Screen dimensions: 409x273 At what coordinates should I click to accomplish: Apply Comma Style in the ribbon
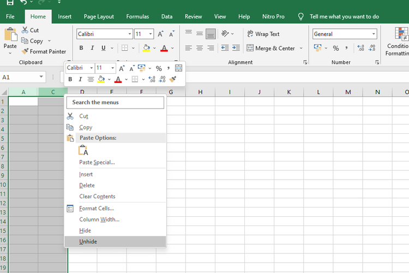(346, 48)
